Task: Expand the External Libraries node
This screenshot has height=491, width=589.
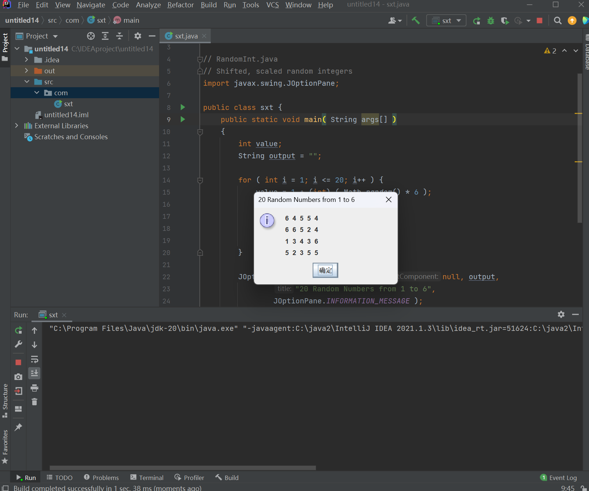Action: click(x=16, y=126)
